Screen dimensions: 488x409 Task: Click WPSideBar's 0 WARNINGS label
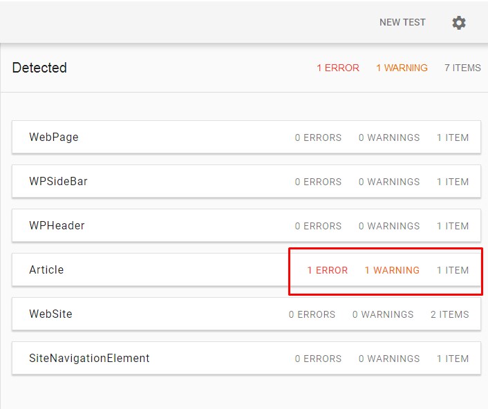click(389, 182)
